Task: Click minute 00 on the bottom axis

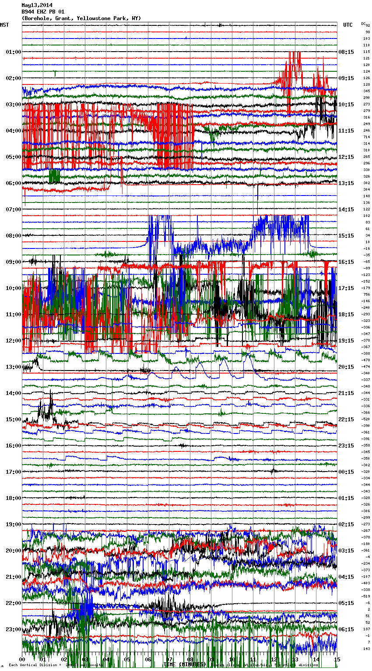Action: 22,659
